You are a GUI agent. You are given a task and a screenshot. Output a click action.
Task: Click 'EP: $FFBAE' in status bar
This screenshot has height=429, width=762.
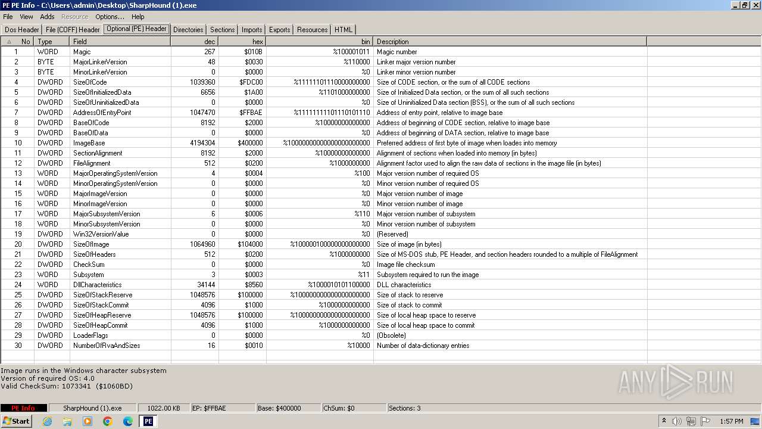(222, 408)
